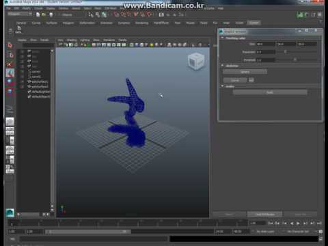Create a new scene from status line
The image size is (328, 246).
38,14
